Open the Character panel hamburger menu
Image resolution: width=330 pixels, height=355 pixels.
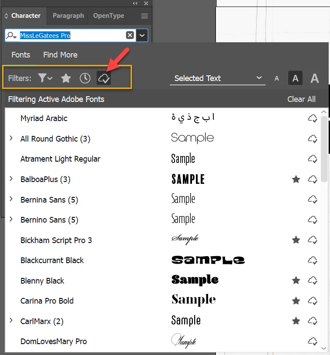coord(145,16)
